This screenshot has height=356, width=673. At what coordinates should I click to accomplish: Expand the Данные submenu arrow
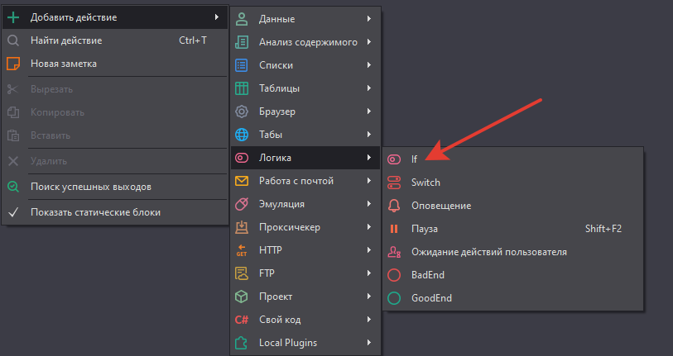(x=368, y=18)
